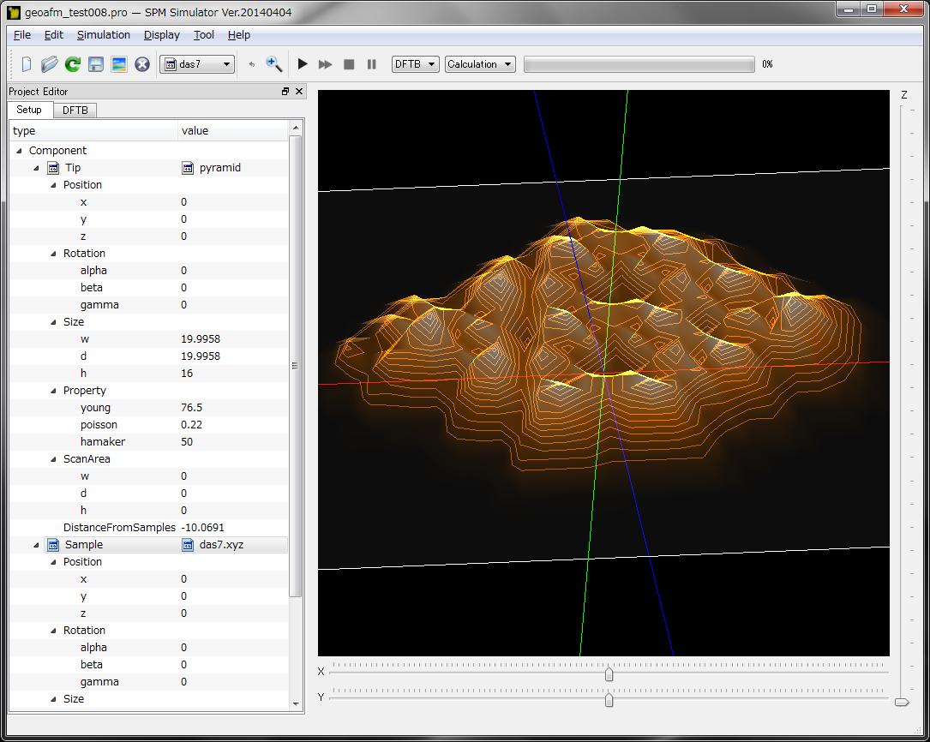Select DistanceFromSamples value -10.0691
This screenshot has width=930, height=742.
tap(202, 528)
